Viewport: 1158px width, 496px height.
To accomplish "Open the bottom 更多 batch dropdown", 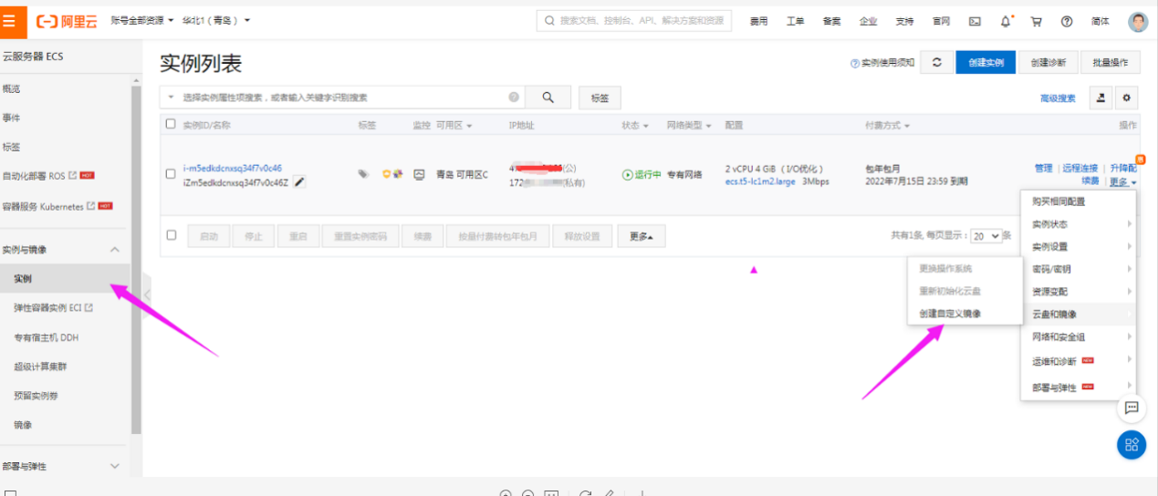I will [642, 236].
